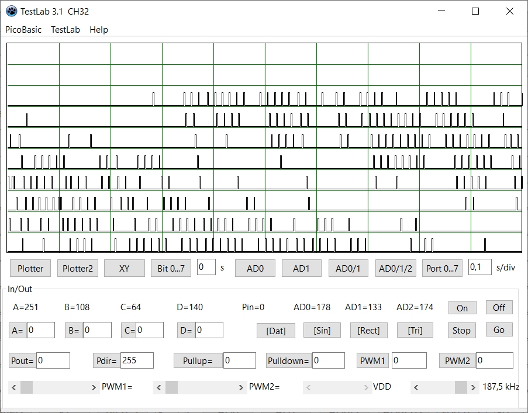Select the AD0/1/2 channel button

[x=395, y=268]
